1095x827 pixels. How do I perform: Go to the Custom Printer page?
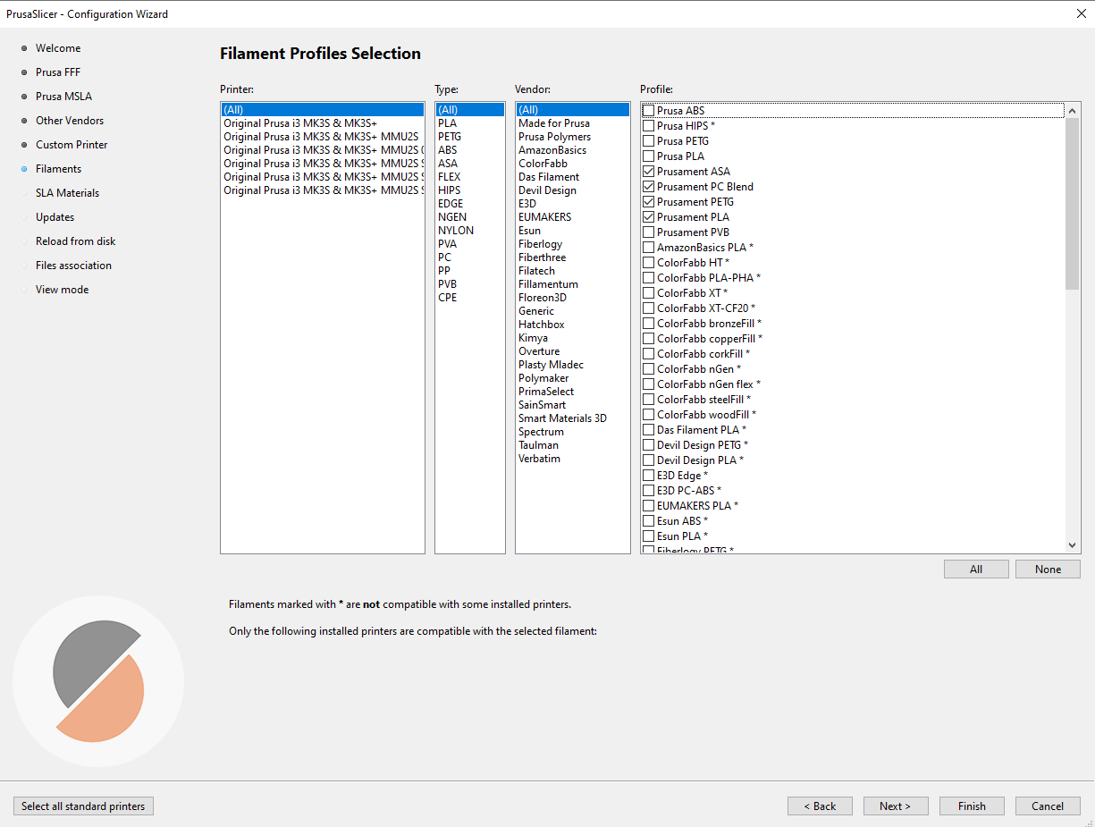click(x=72, y=145)
